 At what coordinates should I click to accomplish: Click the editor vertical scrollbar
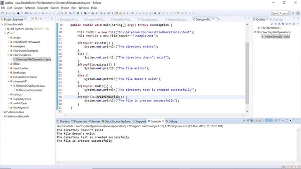tap(247, 73)
